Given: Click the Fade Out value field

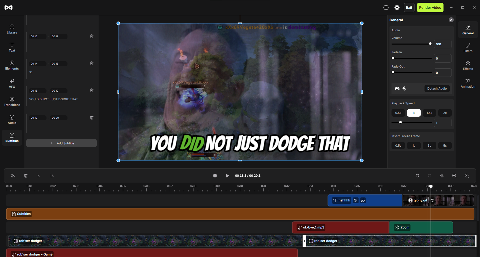Looking at the screenshot, I should [442, 73].
